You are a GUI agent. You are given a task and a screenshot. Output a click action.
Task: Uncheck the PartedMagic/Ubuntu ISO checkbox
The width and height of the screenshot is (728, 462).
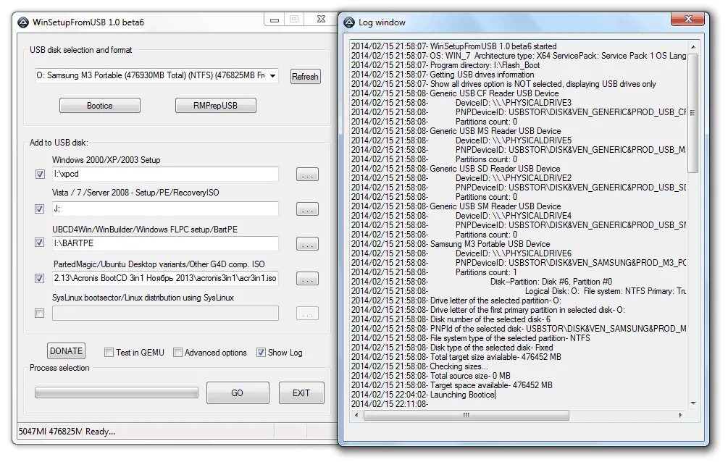point(40,279)
